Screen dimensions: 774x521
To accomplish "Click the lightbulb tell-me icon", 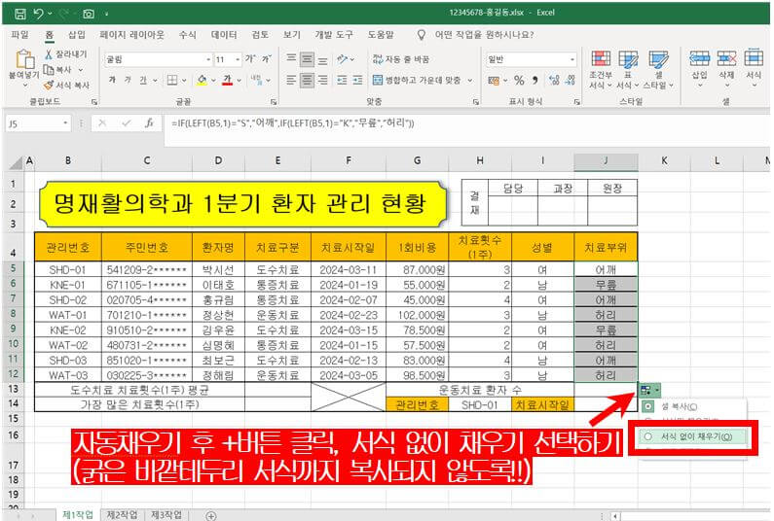I will pos(421,34).
